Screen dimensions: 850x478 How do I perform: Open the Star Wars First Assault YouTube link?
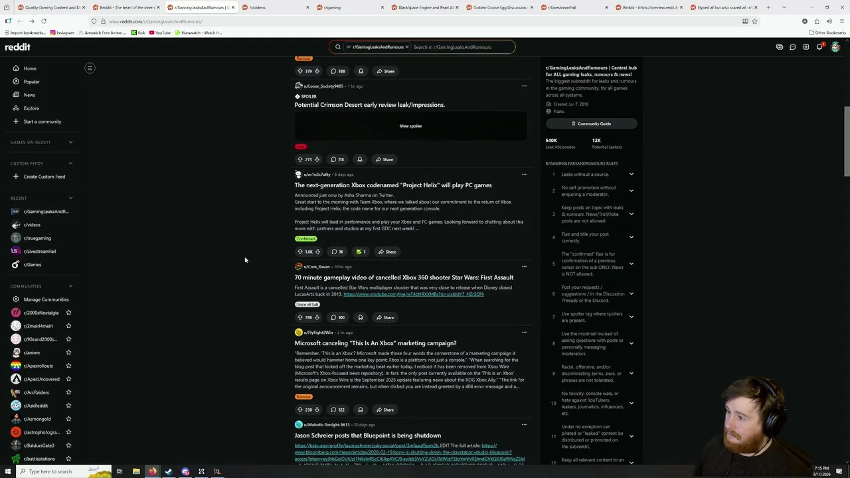[414, 294]
